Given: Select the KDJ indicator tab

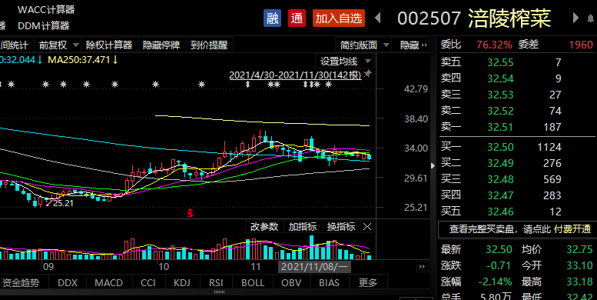Looking at the screenshot, I should (182, 282).
